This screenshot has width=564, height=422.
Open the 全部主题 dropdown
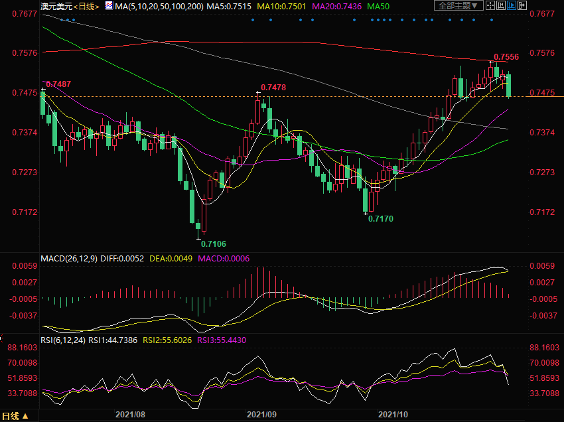458,5
